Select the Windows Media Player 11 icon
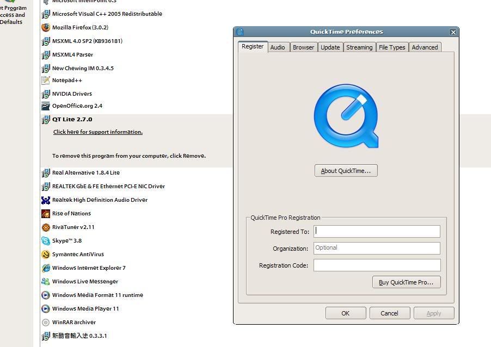The height and width of the screenshot is (347, 491). coord(46,308)
